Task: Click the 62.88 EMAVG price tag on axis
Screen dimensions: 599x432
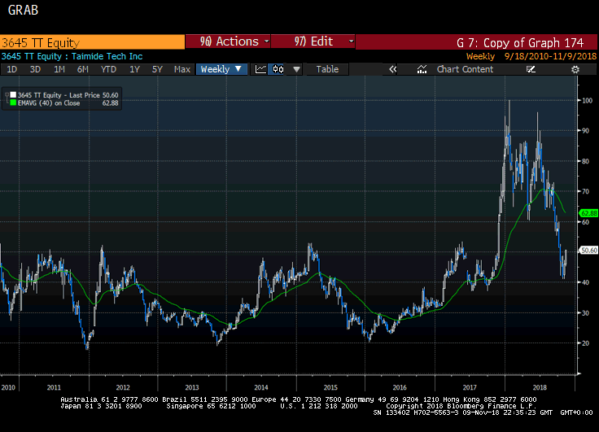Action: 588,213
